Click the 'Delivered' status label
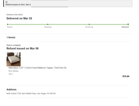Screen dimensions: 139x106 (x=125, y=27)
